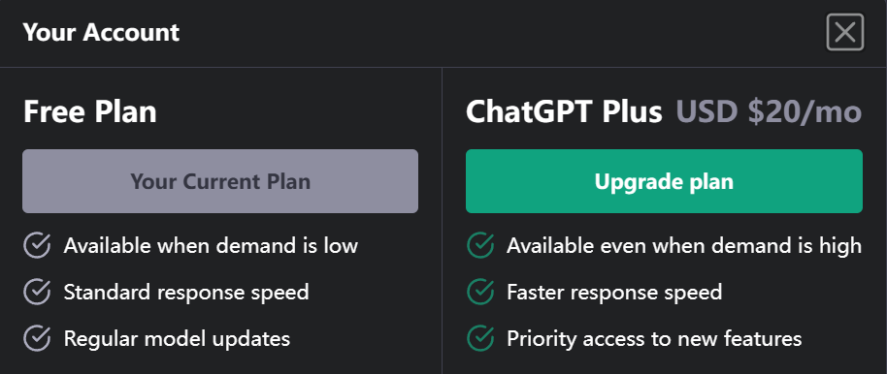Click Available even when demand is high text
The height and width of the screenshot is (374, 887).
point(684,246)
